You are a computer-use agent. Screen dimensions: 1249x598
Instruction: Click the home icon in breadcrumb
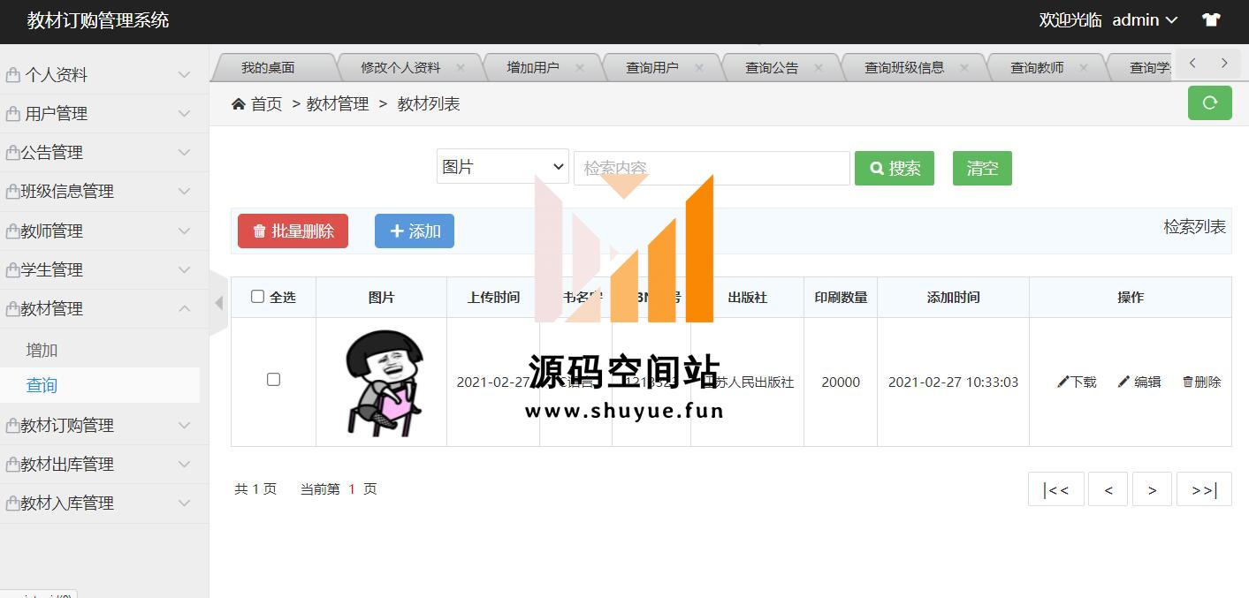[x=239, y=104]
